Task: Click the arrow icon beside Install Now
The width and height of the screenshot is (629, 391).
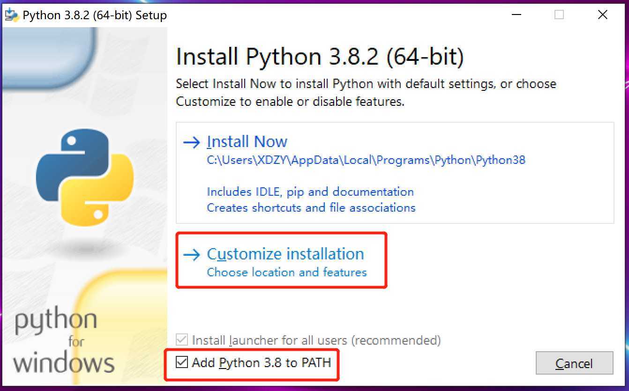Action: pos(191,142)
